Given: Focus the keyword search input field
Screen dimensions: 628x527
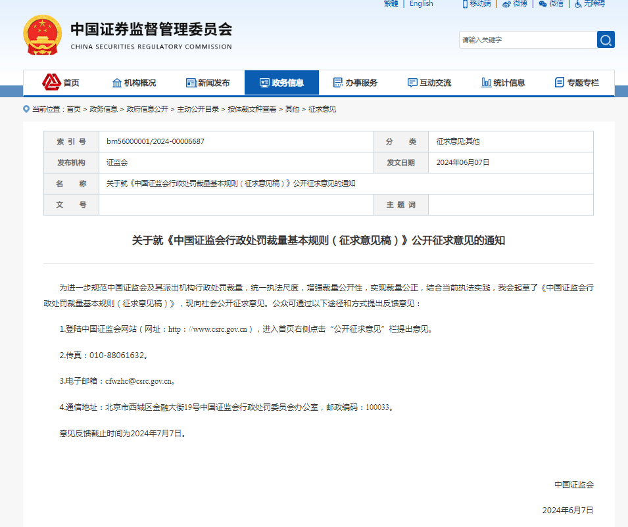Looking at the screenshot, I should [x=528, y=39].
